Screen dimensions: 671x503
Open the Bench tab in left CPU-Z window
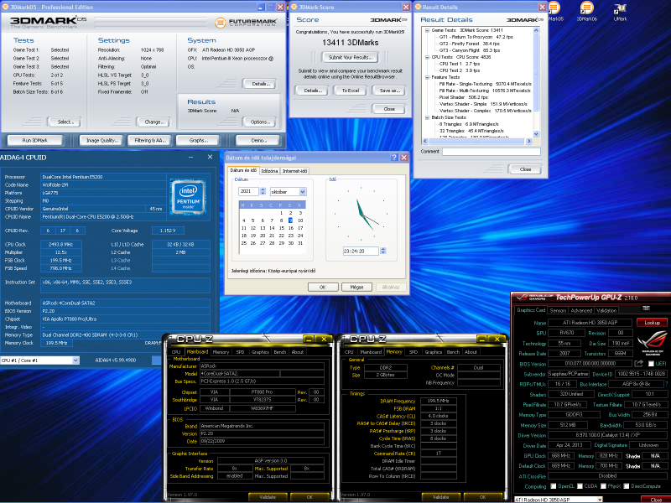pos(279,352)
